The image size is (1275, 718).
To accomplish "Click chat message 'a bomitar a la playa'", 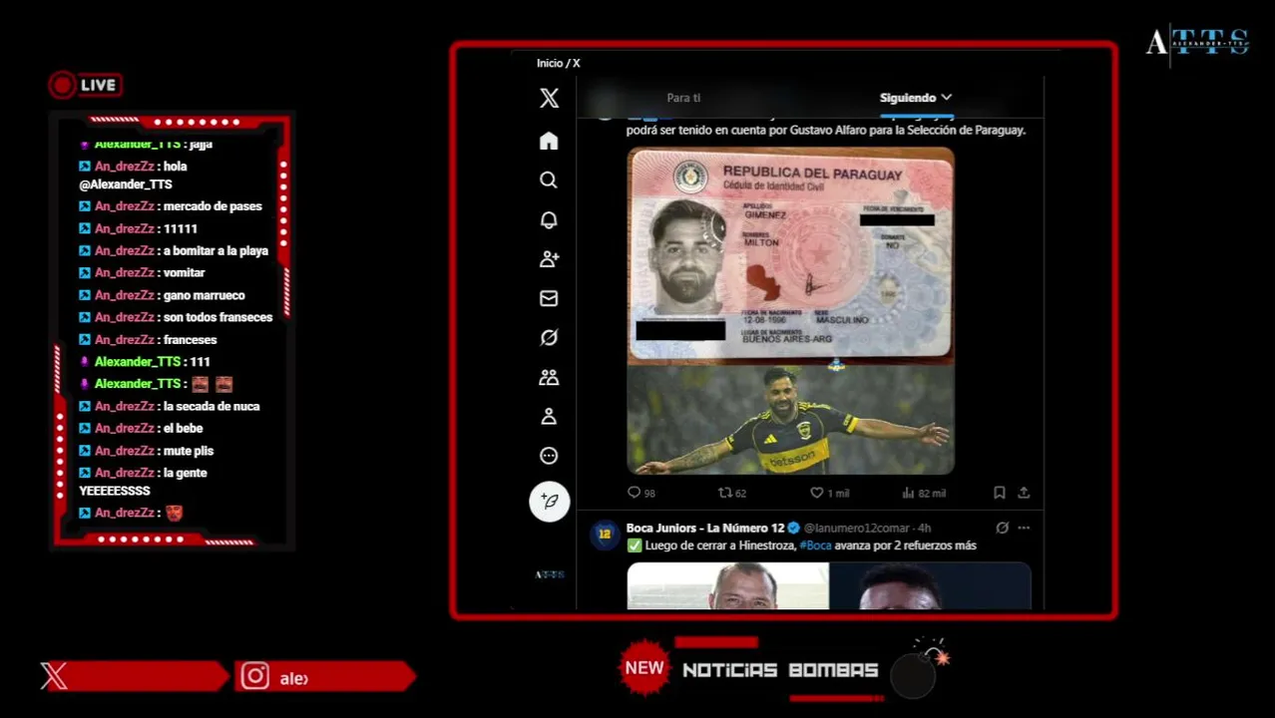I will tap(215, 250).
